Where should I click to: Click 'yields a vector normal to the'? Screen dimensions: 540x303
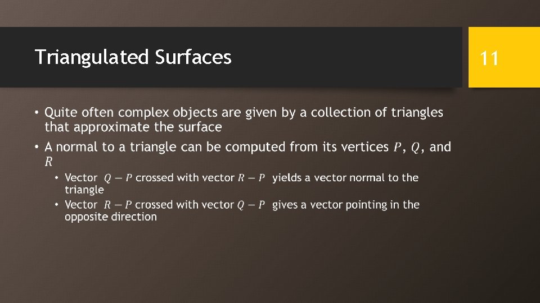click(x=345, y=178)
